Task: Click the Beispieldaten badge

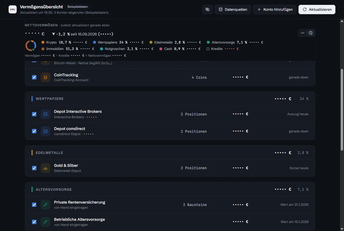Action: click(x=77, y=7)
